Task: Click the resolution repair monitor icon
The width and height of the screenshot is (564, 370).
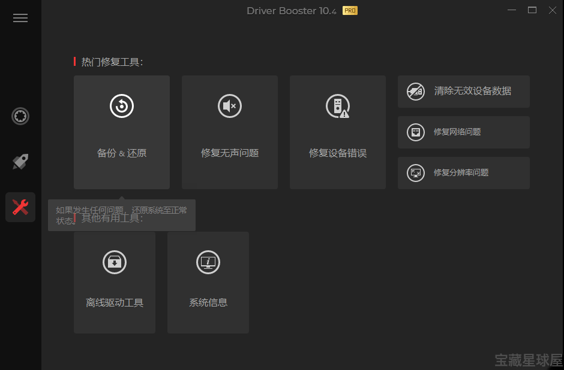Action: (x=415, y=173)
